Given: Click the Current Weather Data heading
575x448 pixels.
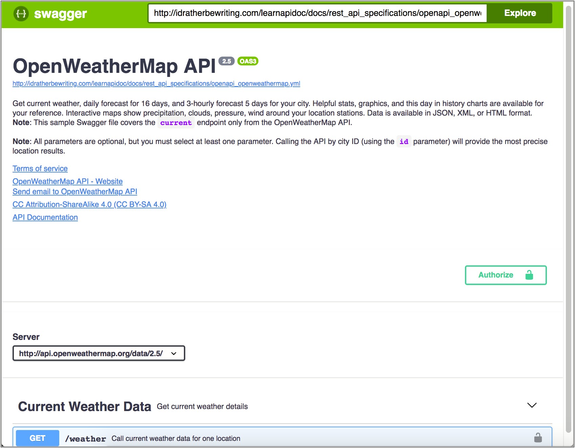Looking at the screenshot, I should click(84, 406).
